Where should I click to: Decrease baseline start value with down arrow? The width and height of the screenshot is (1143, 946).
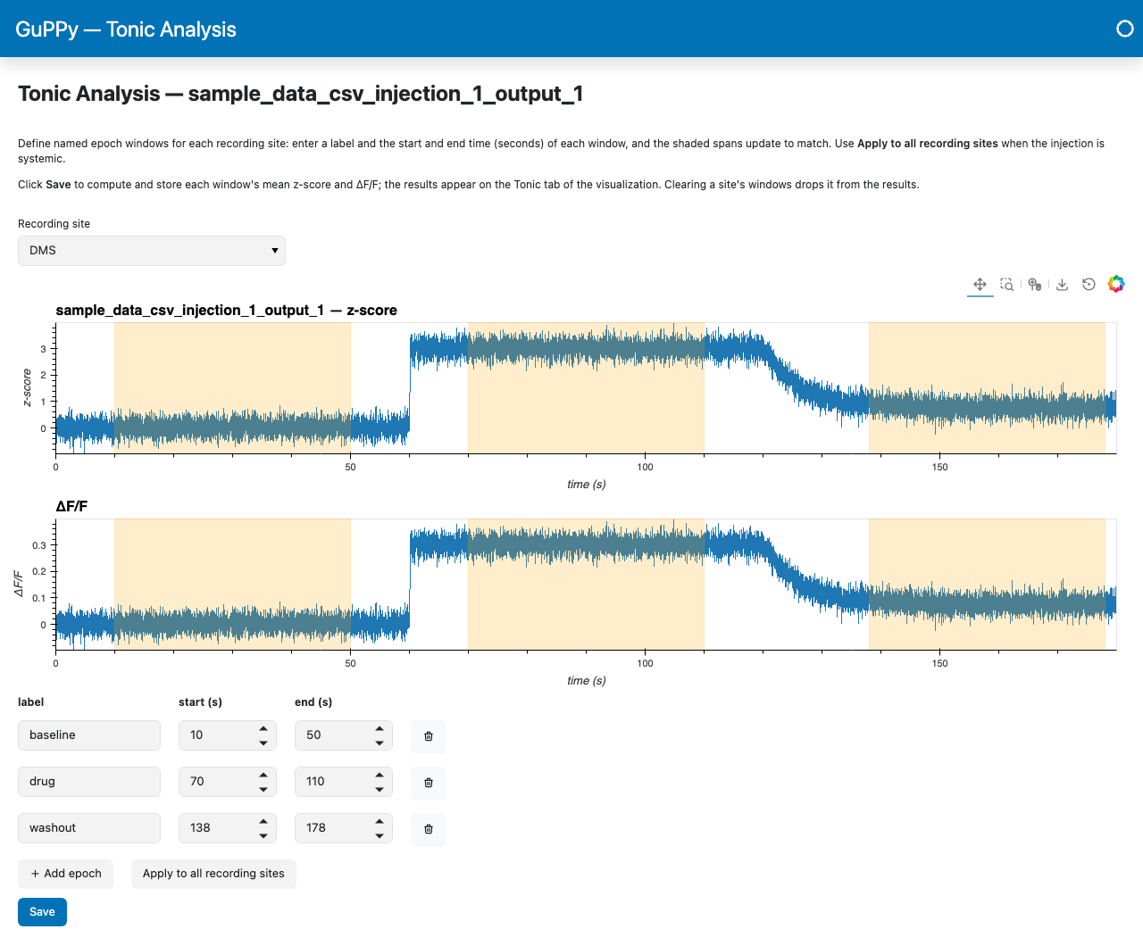pyautogui.click(x=263, y=743)
